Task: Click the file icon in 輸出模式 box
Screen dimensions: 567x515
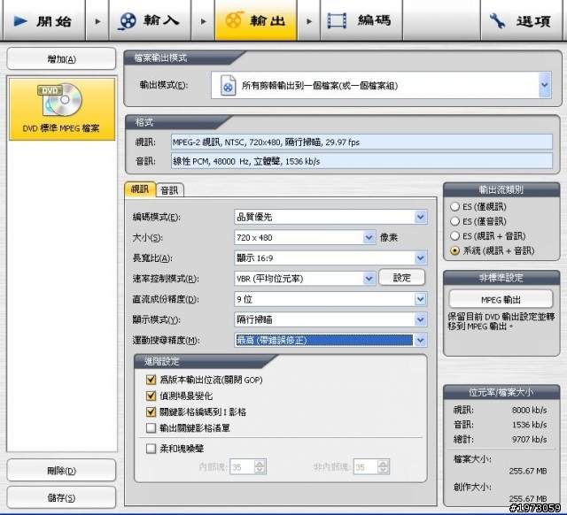Action: coord(229,85)
